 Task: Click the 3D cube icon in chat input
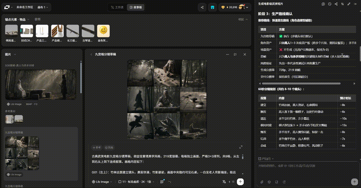pyautogui.click(x=269, y=182)
